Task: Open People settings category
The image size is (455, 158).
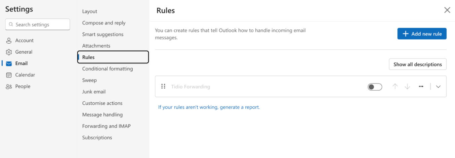Action: [x=23, y=86]
